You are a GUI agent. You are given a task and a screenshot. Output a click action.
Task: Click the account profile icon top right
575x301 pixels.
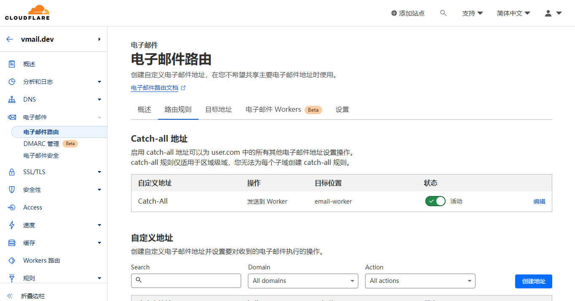pyautogui.click(x=548, y=13)
